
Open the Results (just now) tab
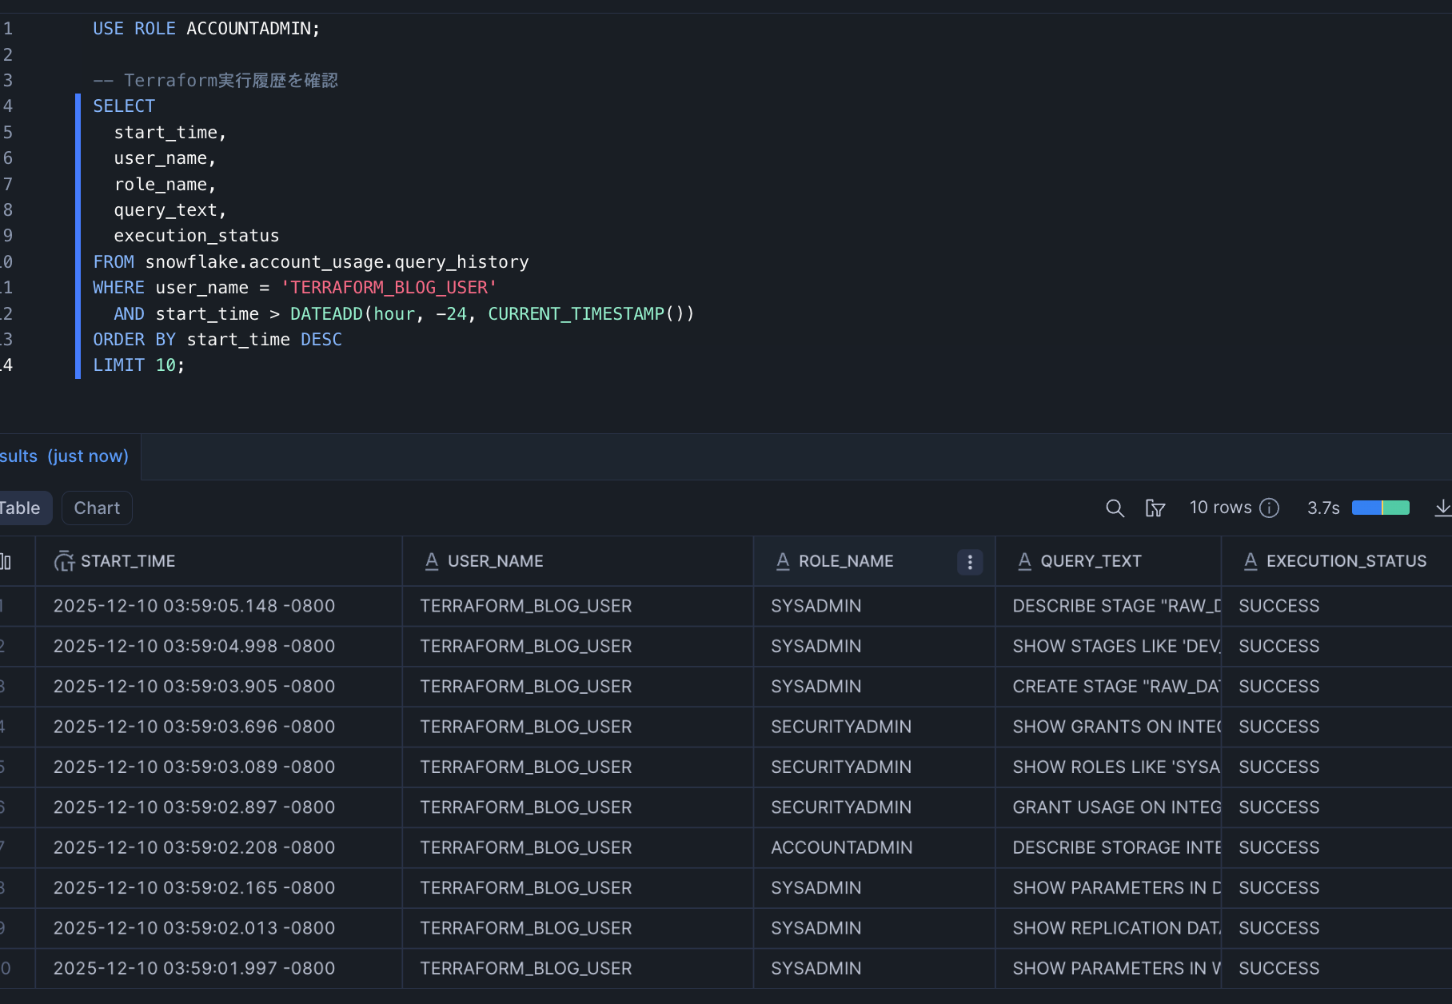coord(64,456)
